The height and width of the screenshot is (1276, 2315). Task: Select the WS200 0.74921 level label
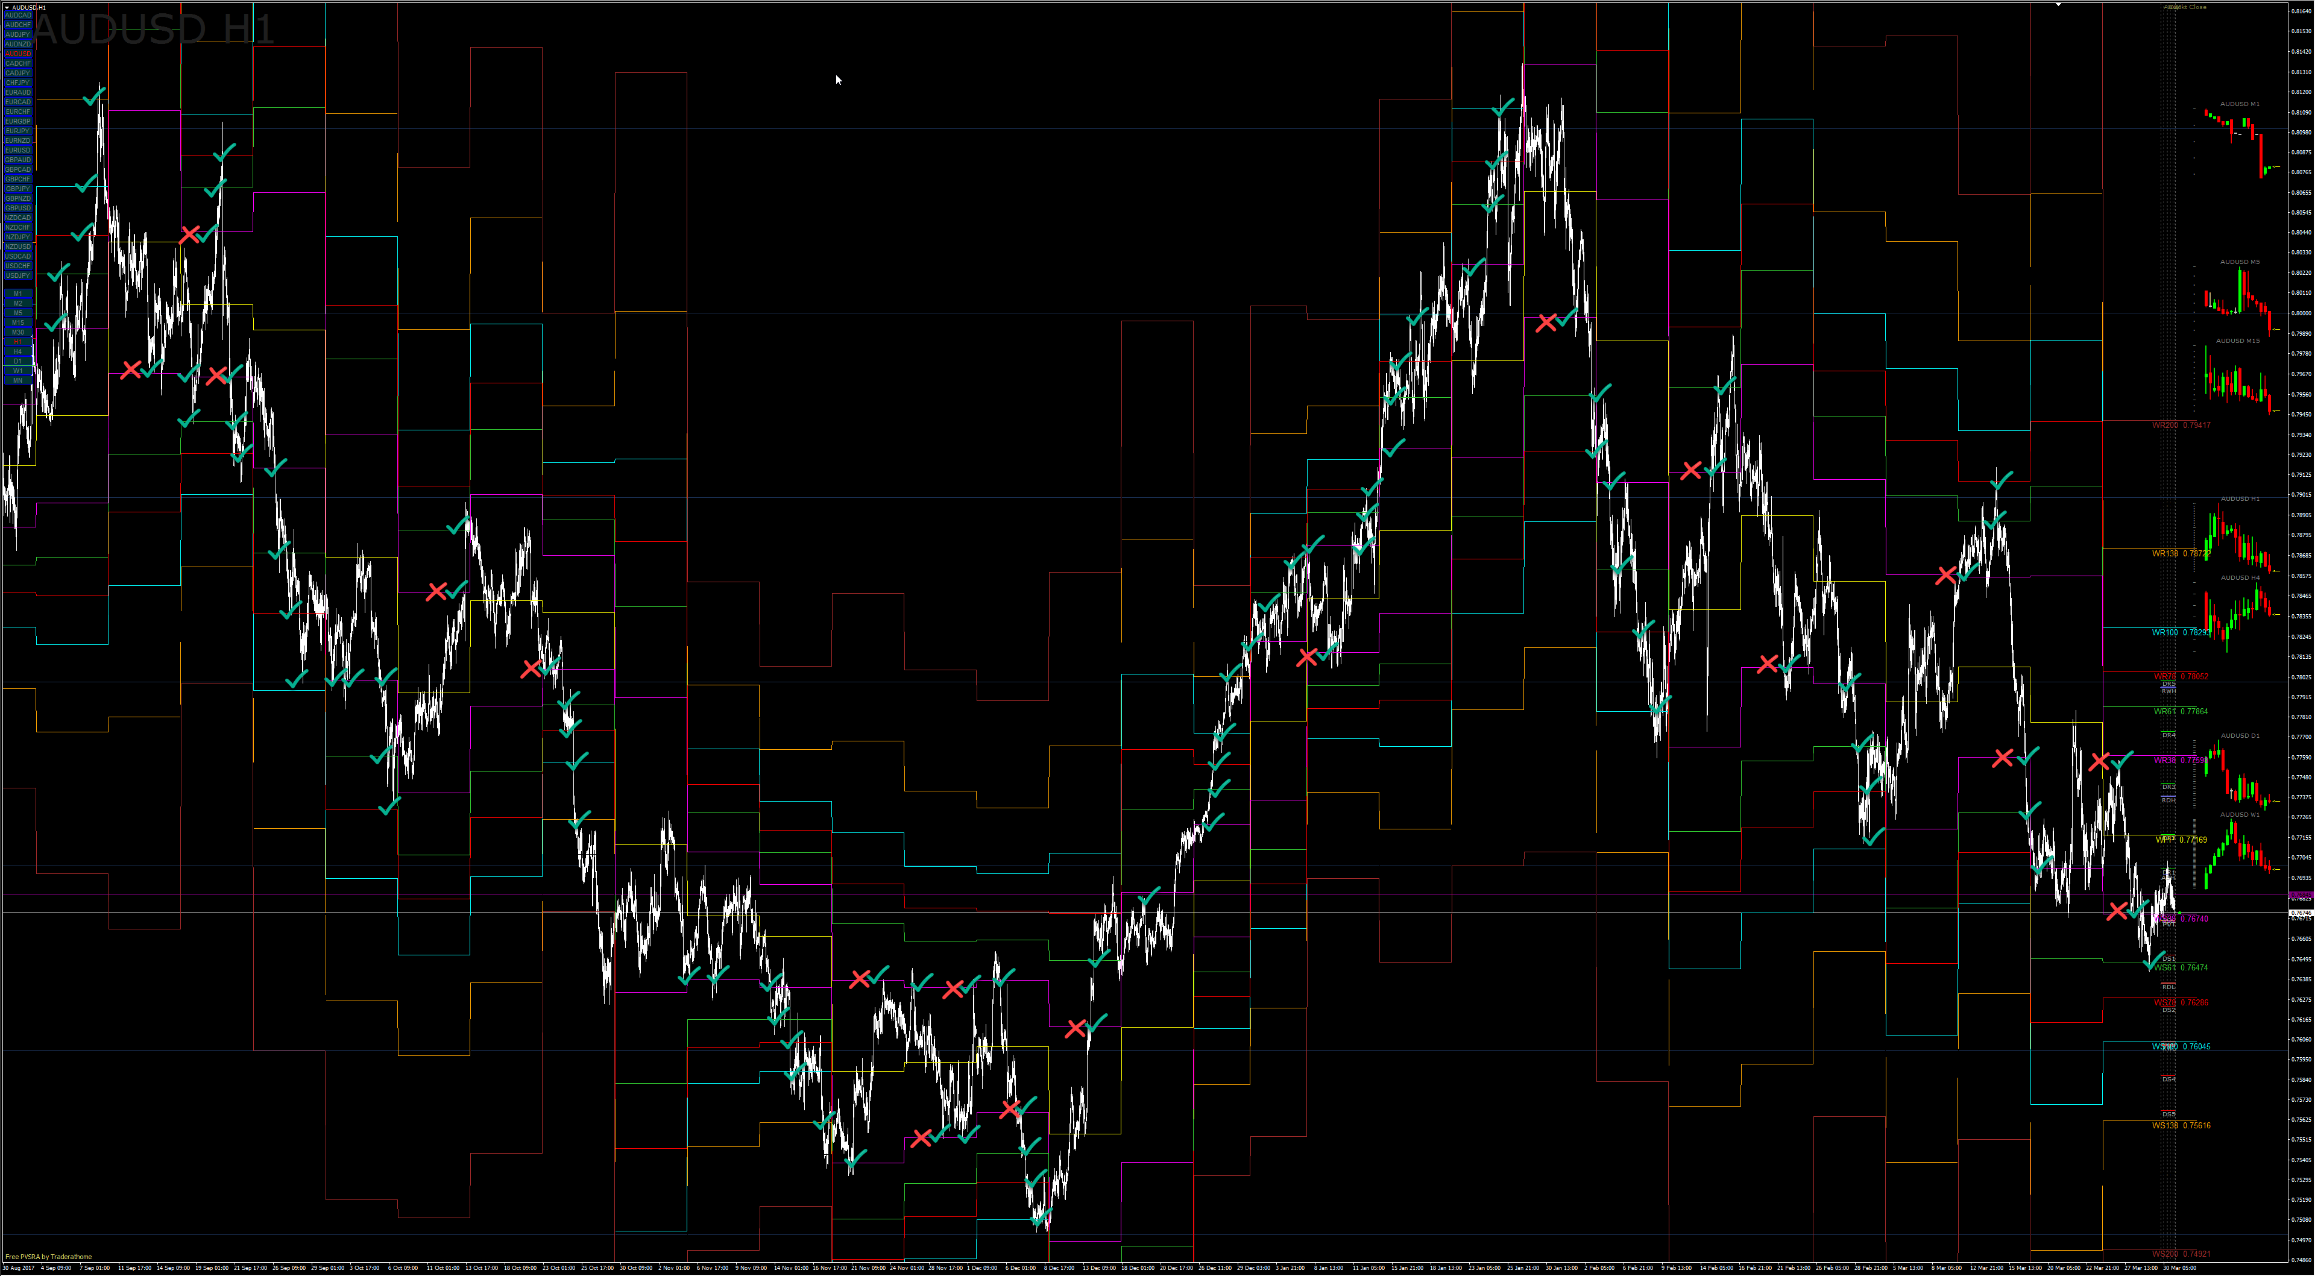2181,1254
